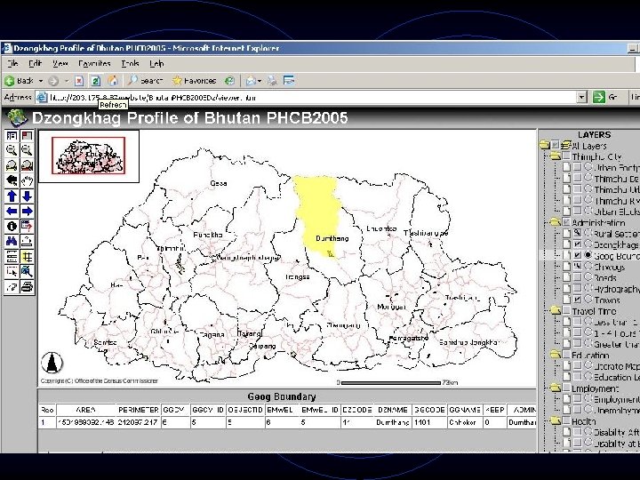This screenshot has height=480, width=640.
Task: Pan the map east with right arrow
Action: tap(27, 211)
